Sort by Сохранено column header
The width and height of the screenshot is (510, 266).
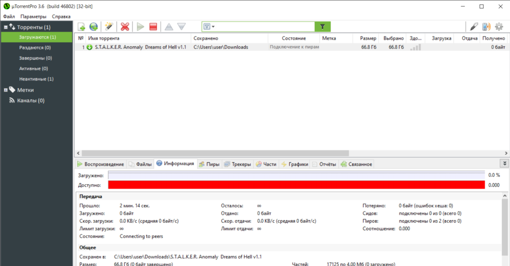(x=229, y=38)
